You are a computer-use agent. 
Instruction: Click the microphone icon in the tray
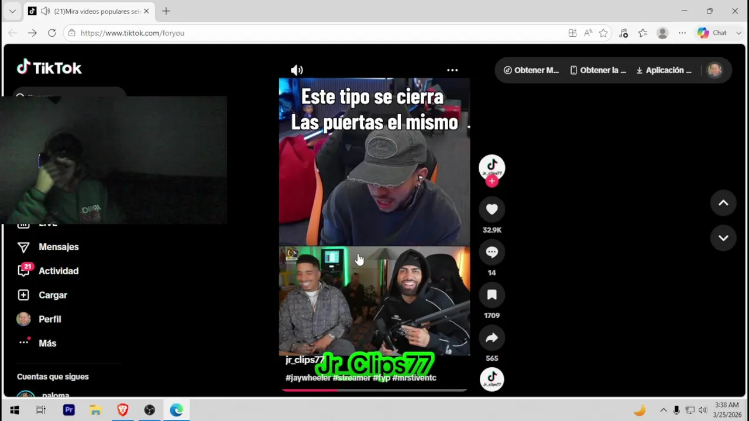(676, 410)
